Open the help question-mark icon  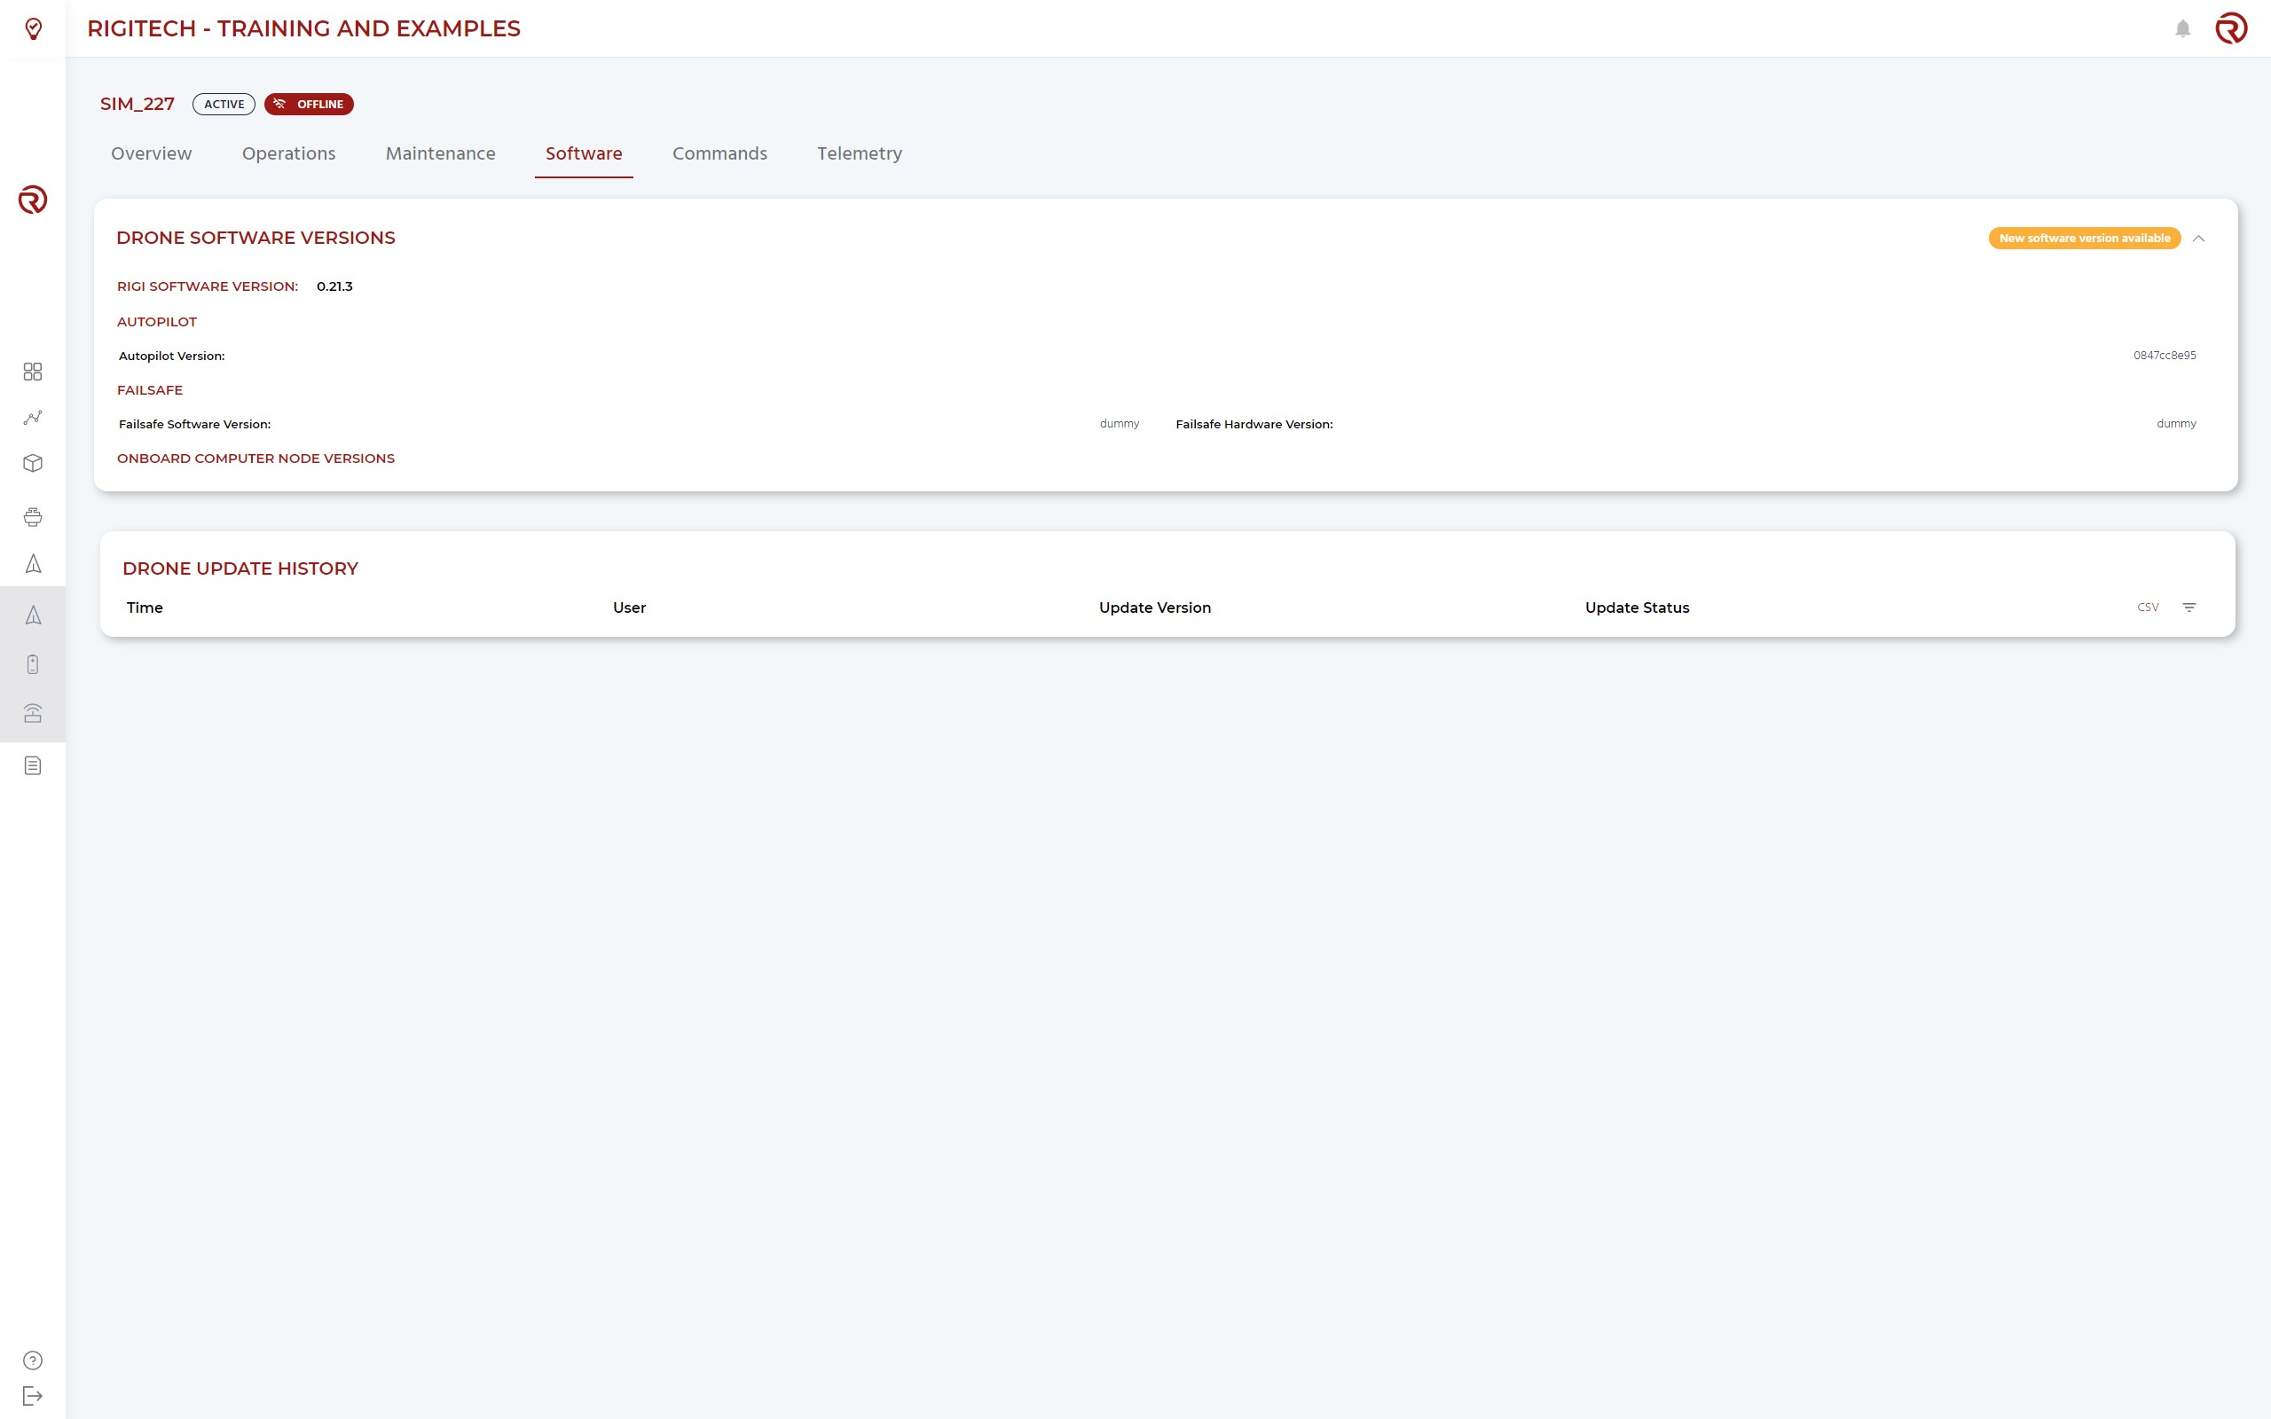[33, 1360]
